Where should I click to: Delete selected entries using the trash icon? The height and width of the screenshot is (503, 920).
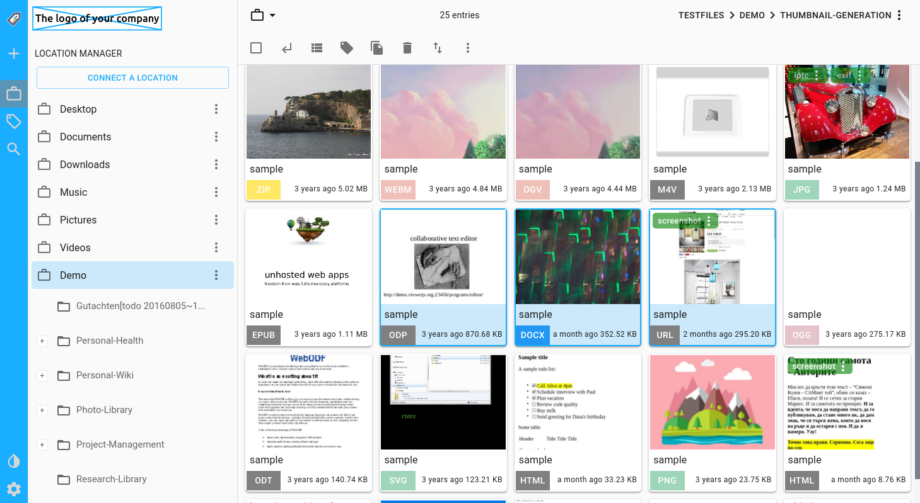tap(407, 47)
